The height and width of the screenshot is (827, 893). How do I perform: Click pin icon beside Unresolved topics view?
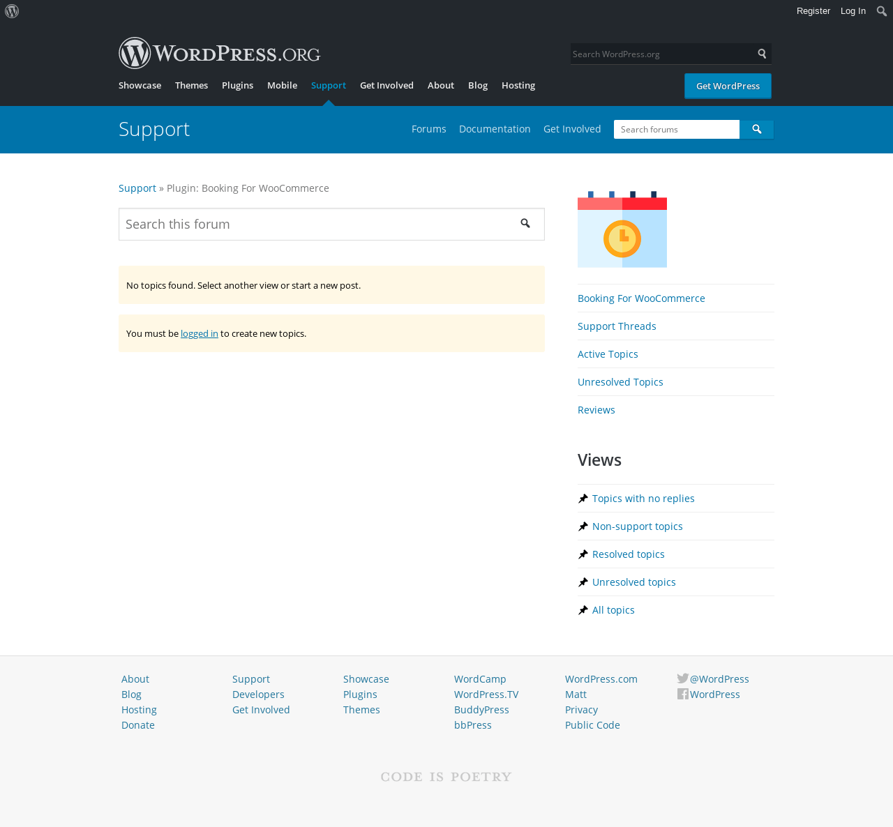(x=583, y=582)
